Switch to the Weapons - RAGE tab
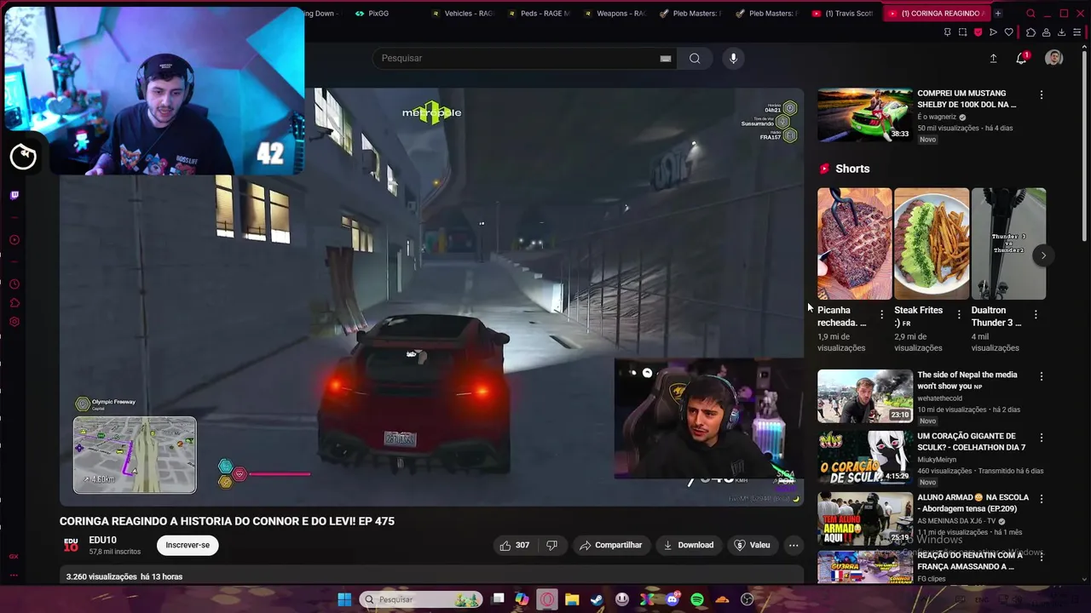The width and height of the screenshot is (1091, 613). click(x=615, y=14)
